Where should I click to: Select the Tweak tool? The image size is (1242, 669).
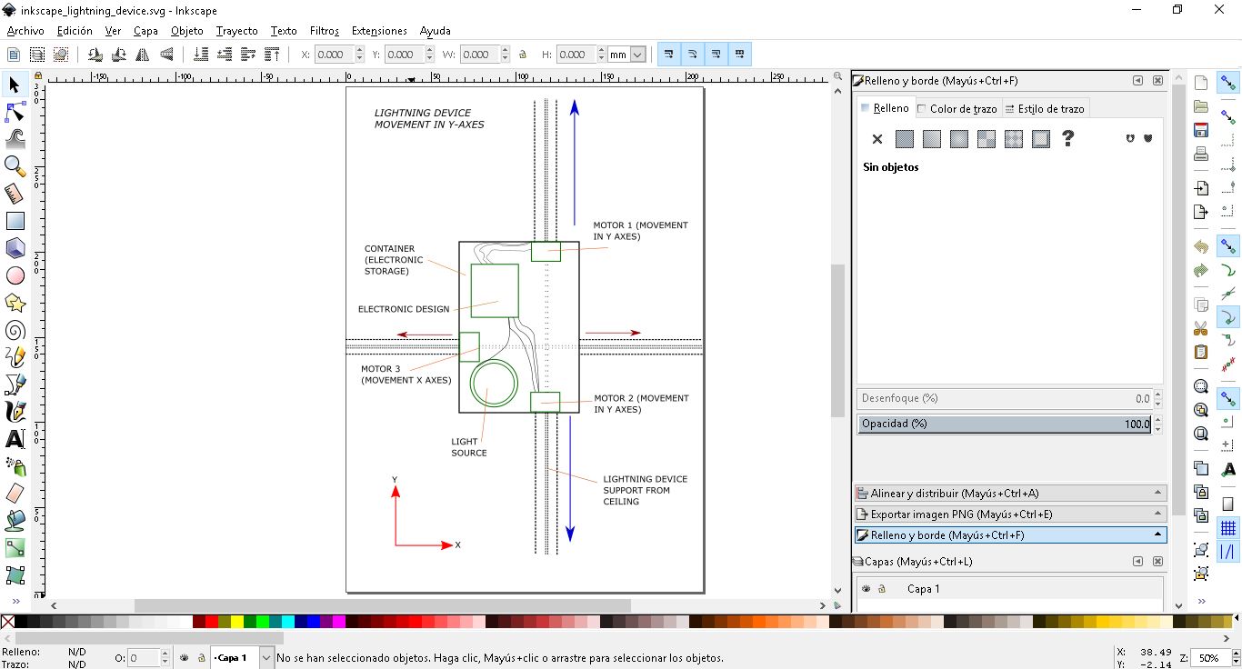tap(15, 139)
